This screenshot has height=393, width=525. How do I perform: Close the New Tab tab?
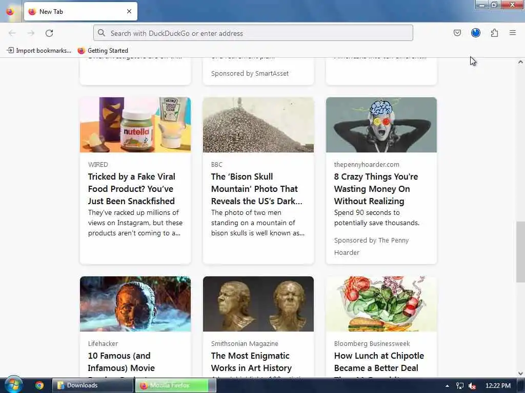129,11
